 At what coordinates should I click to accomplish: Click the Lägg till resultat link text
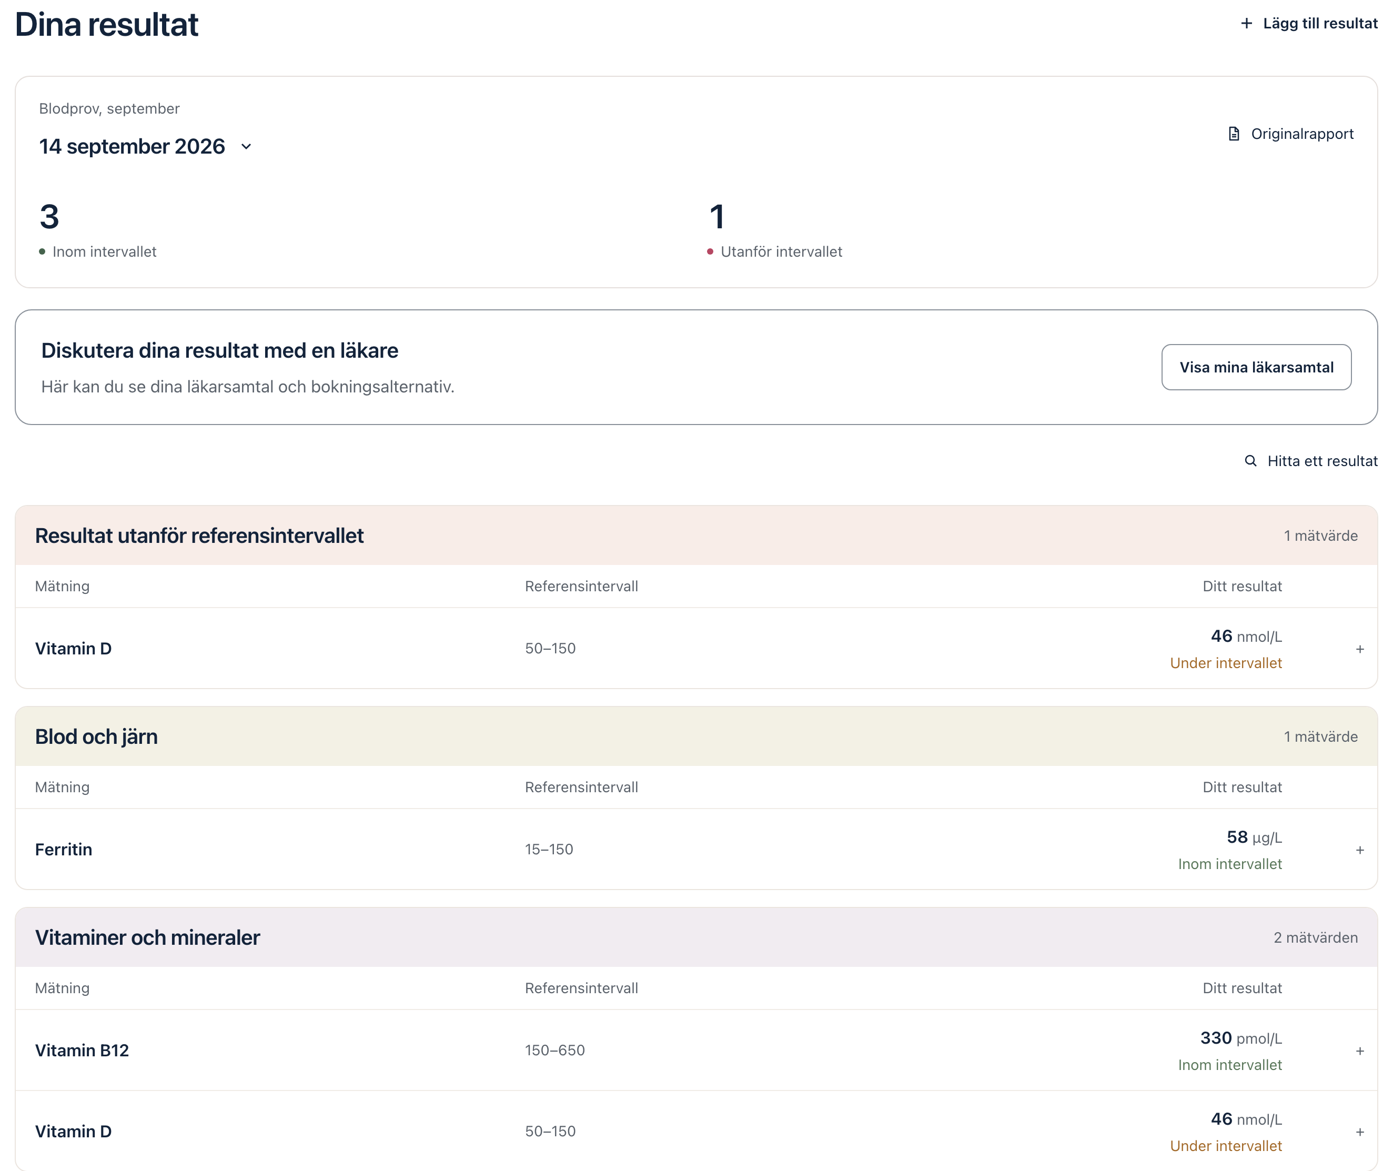pos(1320,23)
